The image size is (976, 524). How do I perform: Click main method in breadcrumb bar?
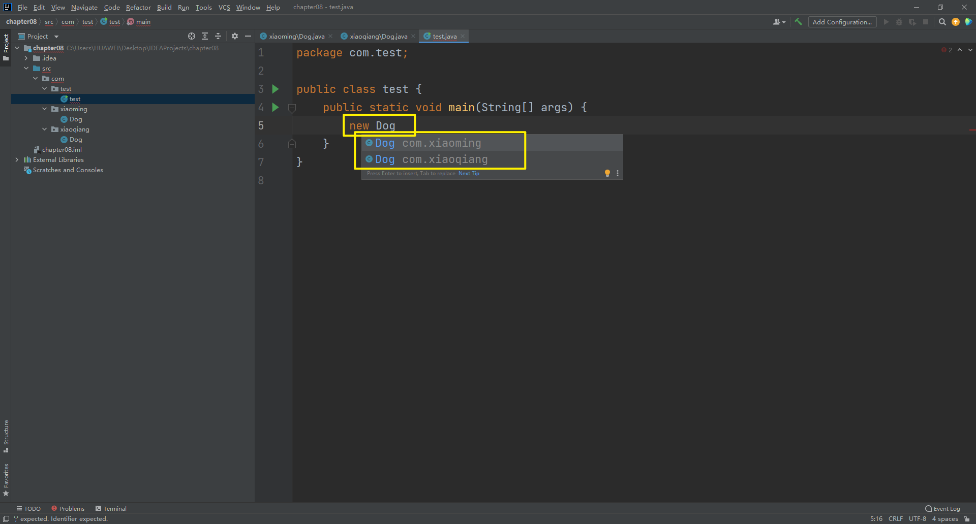coord(139,22)
